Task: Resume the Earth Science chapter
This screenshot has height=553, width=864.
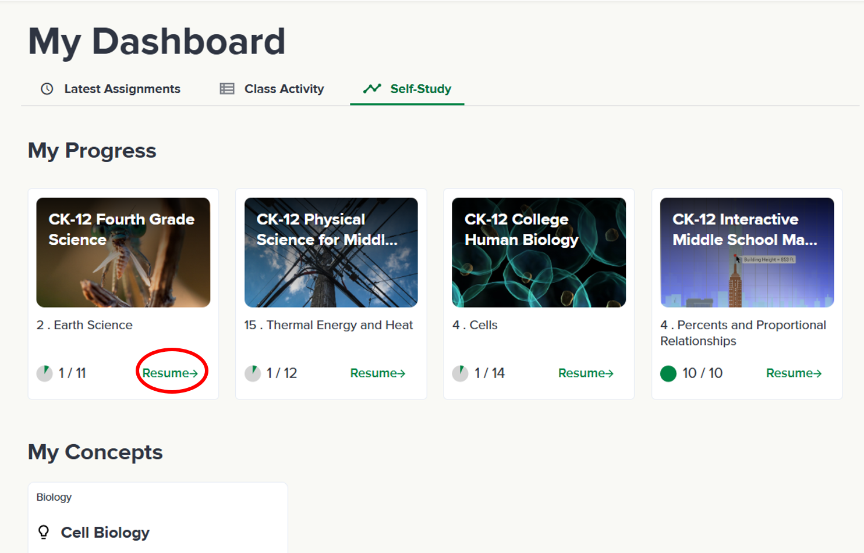Action: 170,373
